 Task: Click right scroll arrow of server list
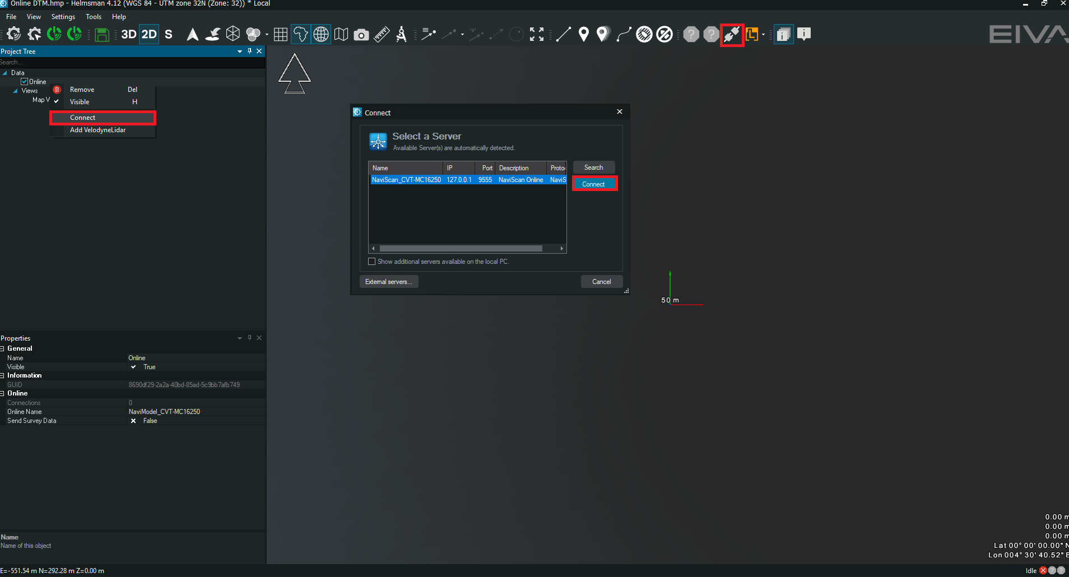(x=562, y=249)
